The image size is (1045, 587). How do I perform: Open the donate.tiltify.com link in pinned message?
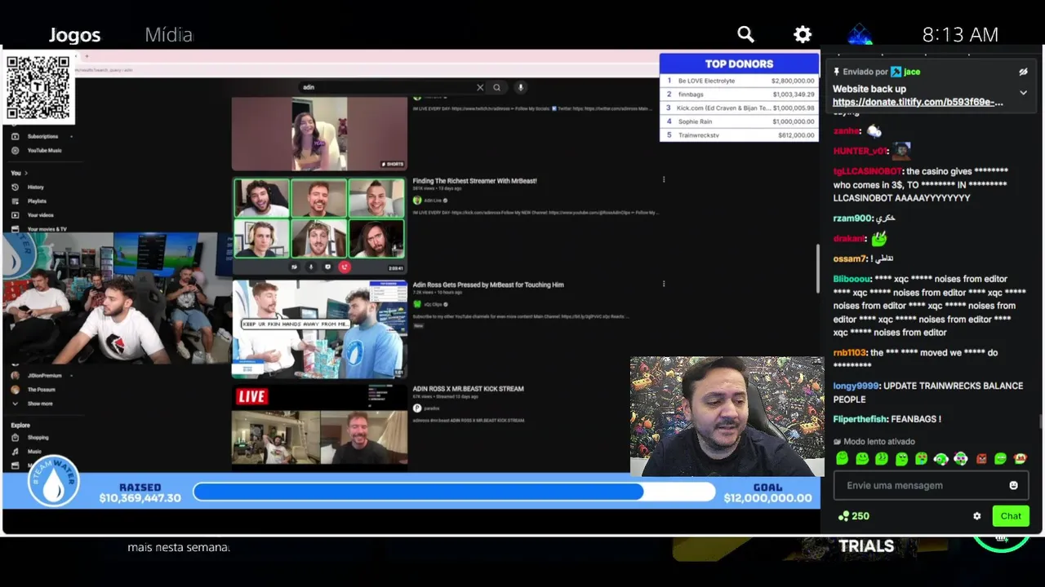918,103
